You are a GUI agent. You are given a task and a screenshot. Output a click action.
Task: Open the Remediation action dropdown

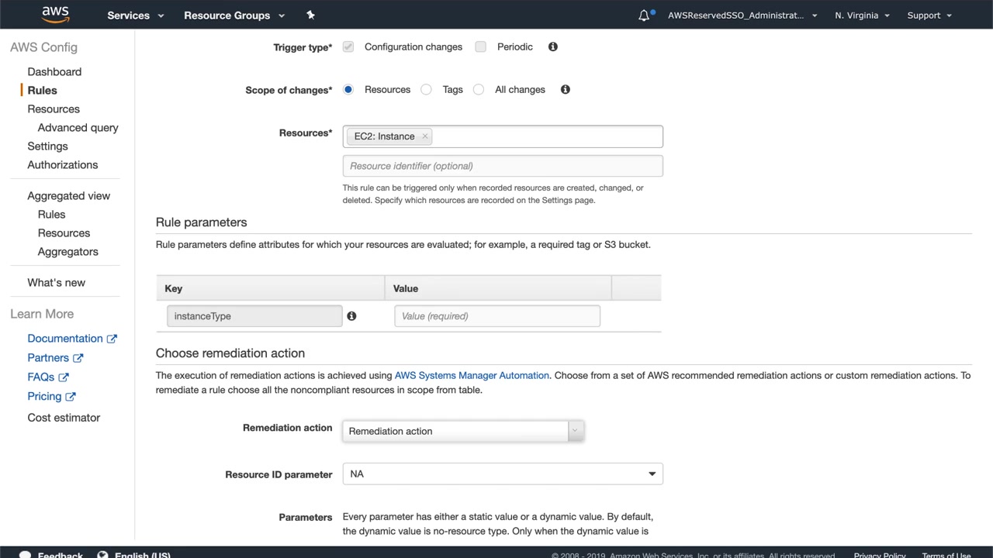(462, 431)
